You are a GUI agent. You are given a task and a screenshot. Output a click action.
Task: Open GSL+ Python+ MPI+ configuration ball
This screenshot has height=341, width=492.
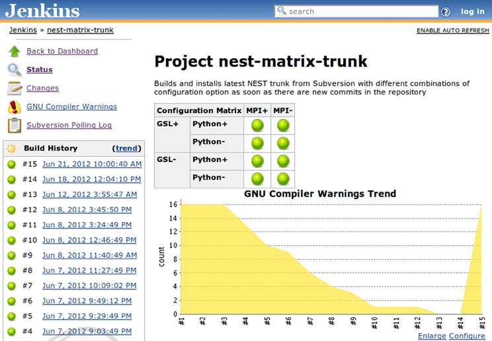point(258,126)
